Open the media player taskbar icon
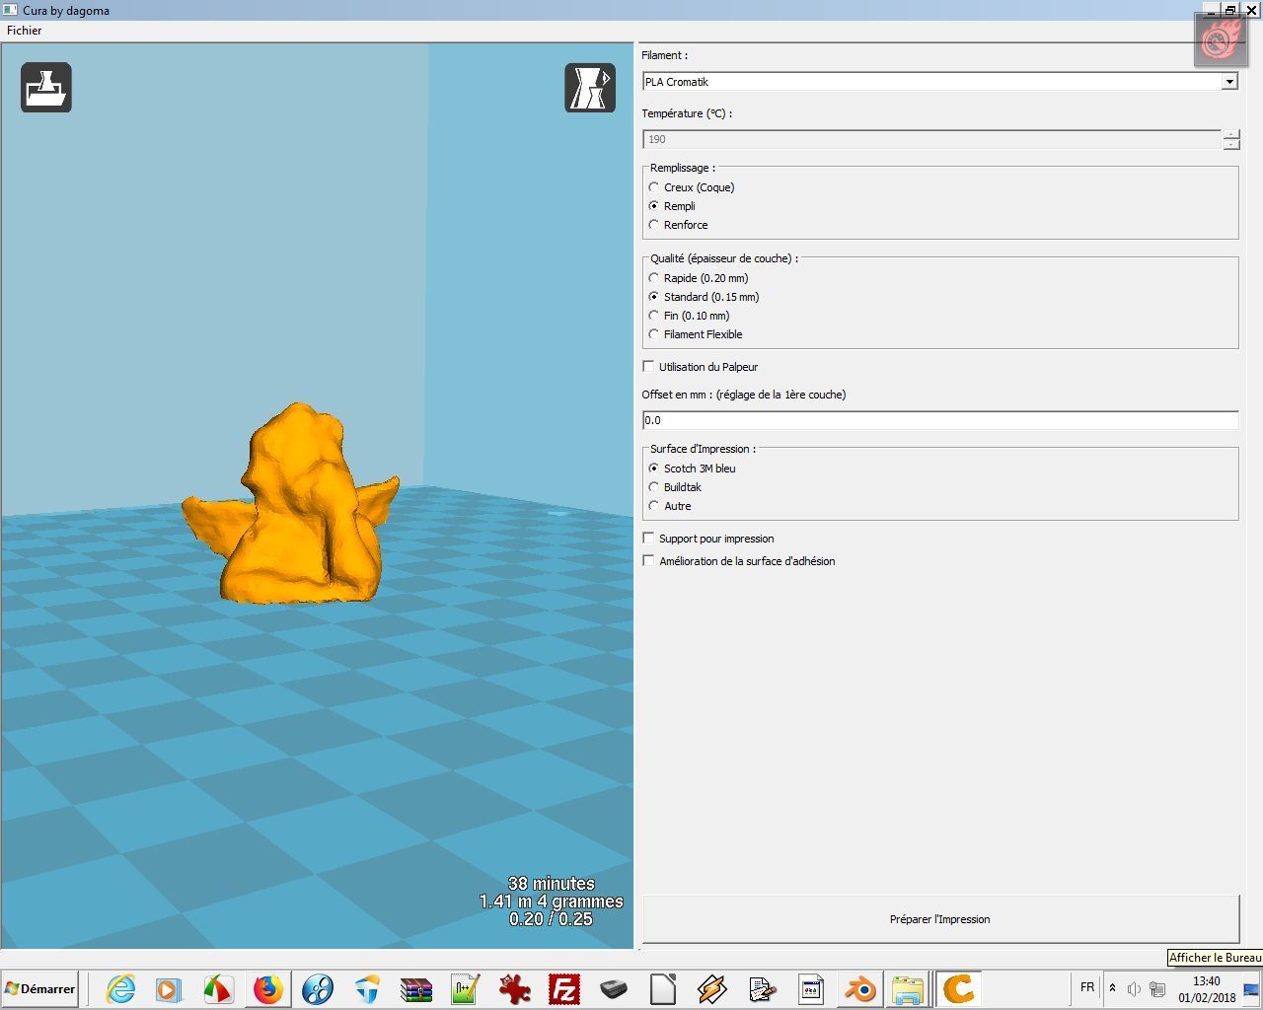The image size is (1263, 1010). pos(169,989)
